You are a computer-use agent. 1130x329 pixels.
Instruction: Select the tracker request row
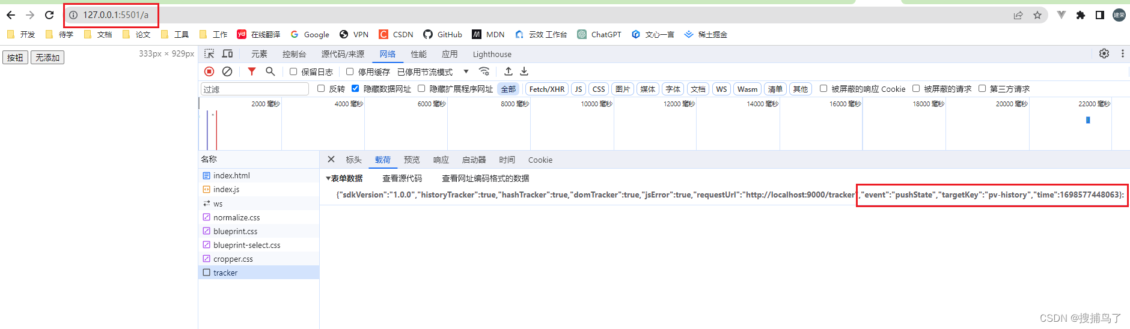[x=258, y=273]
